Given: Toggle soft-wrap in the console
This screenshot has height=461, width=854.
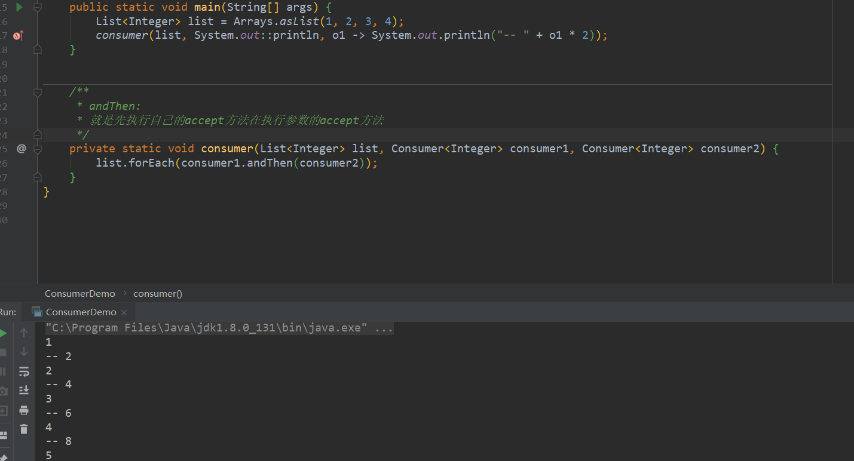Looking at the screenshot, I should 24,371.
